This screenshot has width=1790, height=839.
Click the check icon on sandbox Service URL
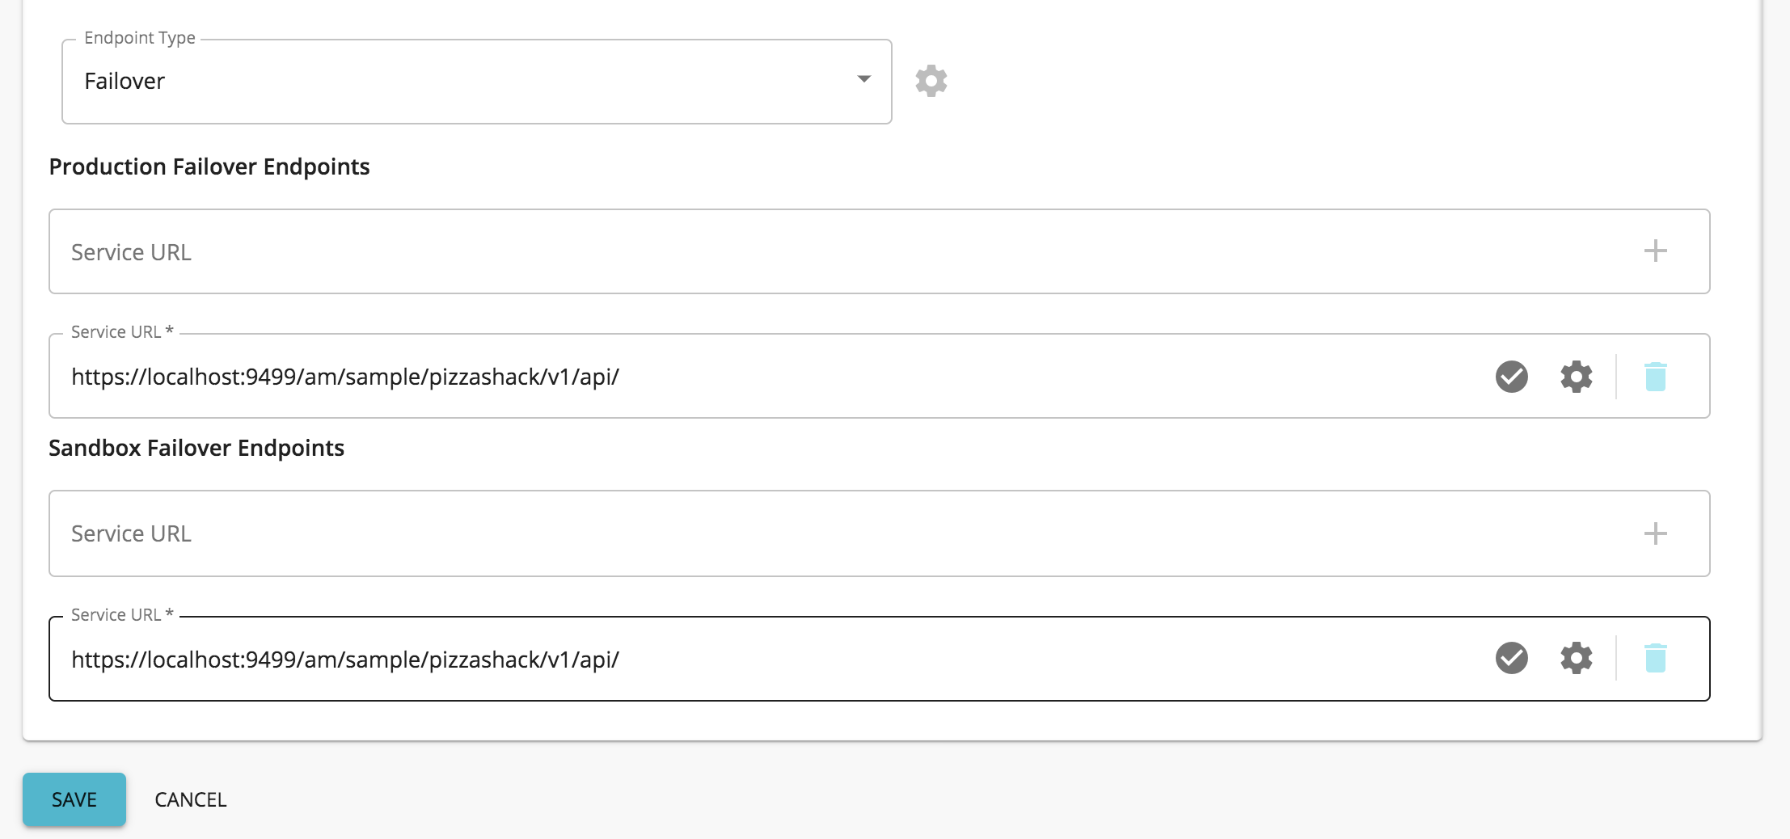tap(1510, 657)
